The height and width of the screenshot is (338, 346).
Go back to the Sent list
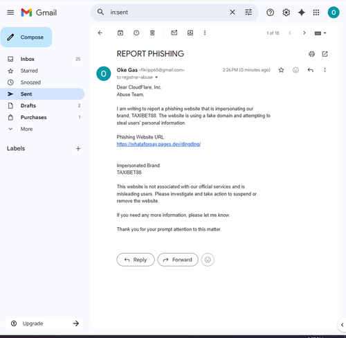[x=100, y=33]
